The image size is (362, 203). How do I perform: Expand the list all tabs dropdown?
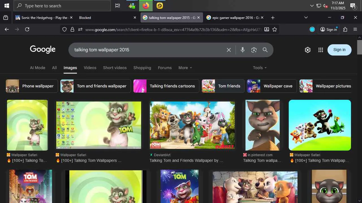[x=306, y=17]
